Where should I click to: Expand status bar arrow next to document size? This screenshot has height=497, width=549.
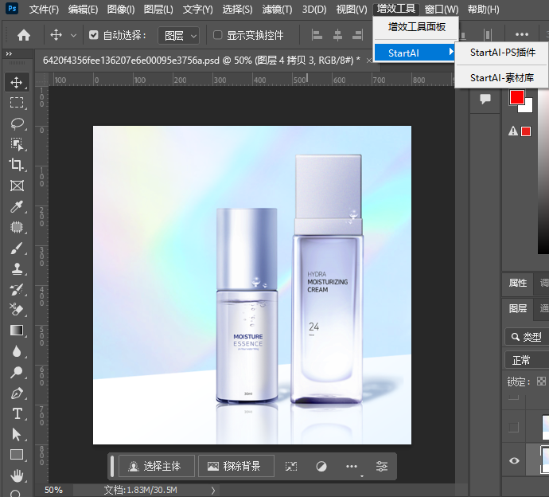pyautogui.click(x=213, y=490)
